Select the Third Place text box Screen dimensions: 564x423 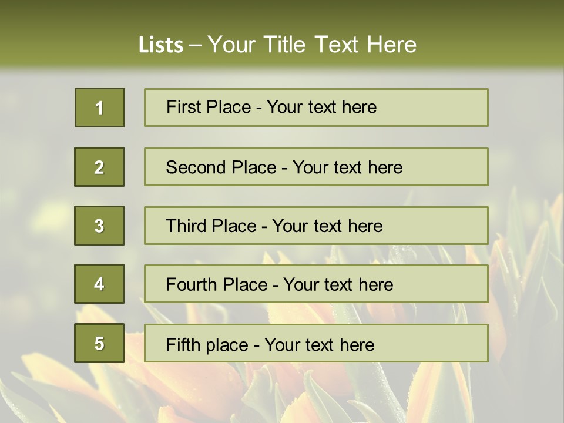(316, 226)
